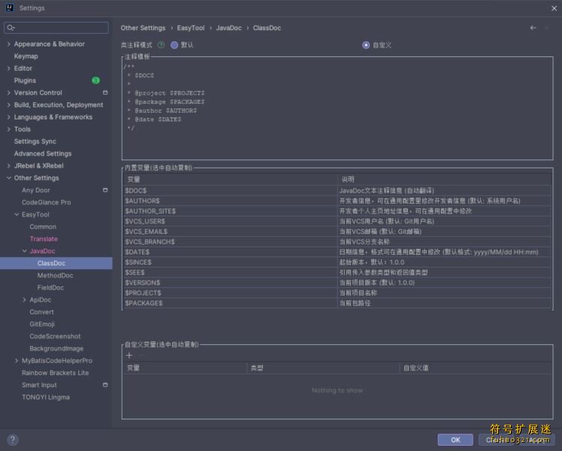
Task: Click inside the 注释模板 template editor
Action: pos(337,109)
